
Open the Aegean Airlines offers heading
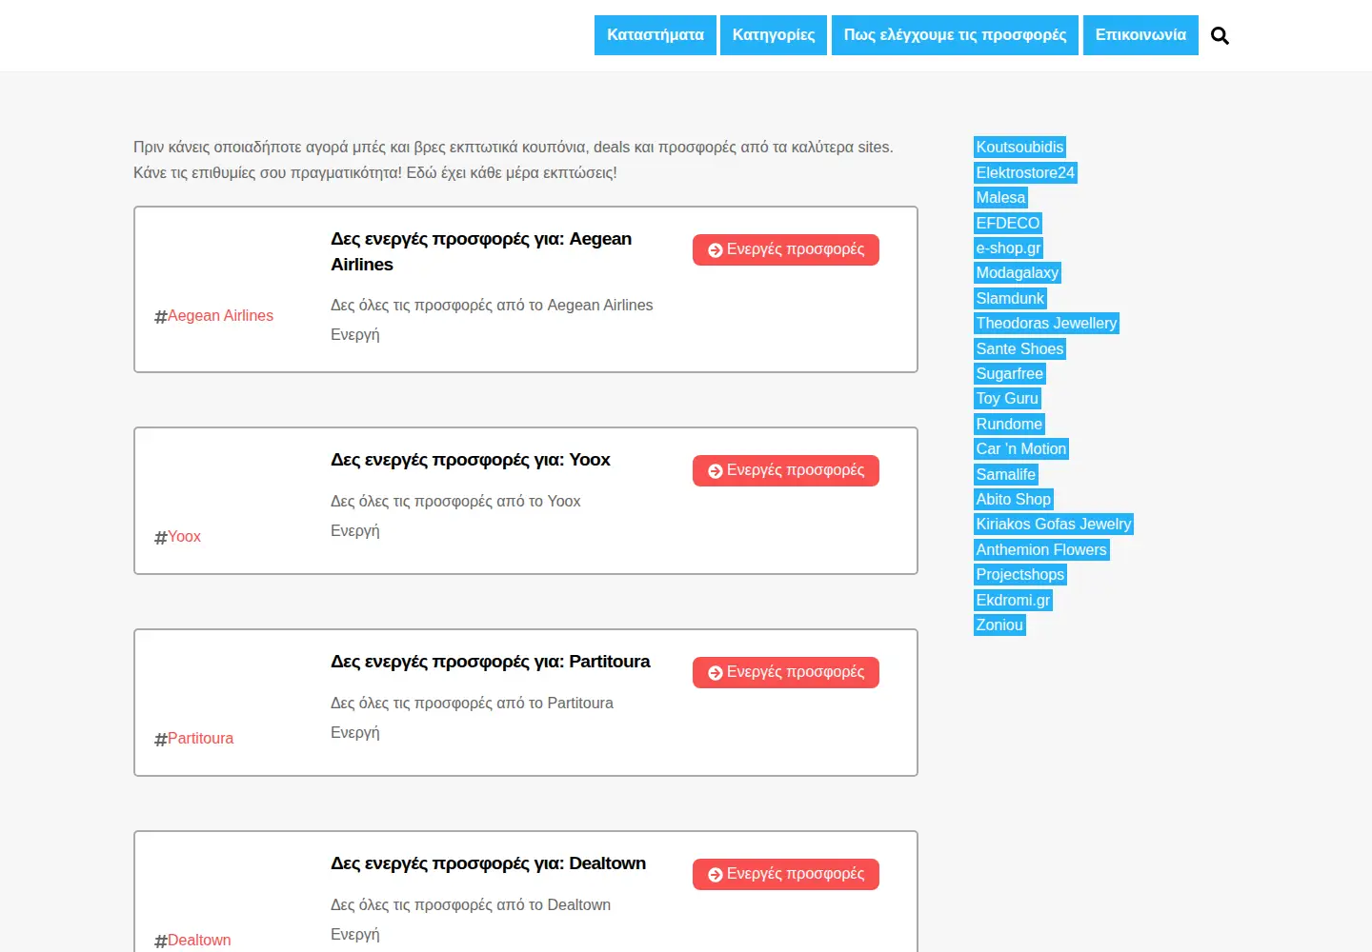[x=481, y=251]
